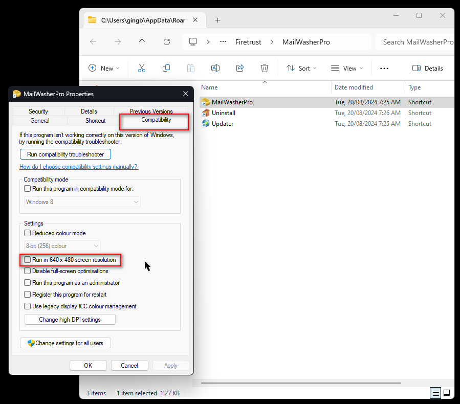Open the hidden path ellipsis in address bar
The height and width of the screenshot is (404, 460).
click(x=223, y=42)
